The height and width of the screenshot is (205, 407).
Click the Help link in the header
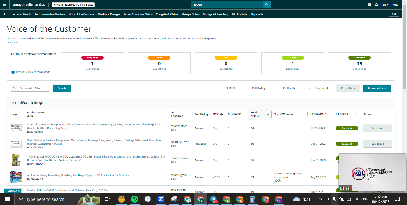pos(395,5)
